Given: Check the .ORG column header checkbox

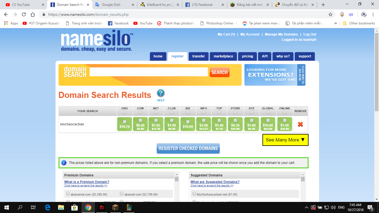Looking at the screenshot, I should (x=124, y=112).
